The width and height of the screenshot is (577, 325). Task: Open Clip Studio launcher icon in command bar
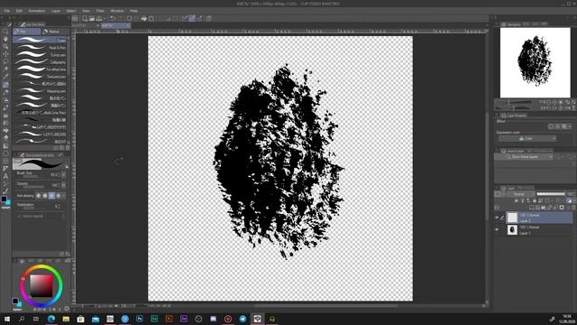click(x=75, y=18)
